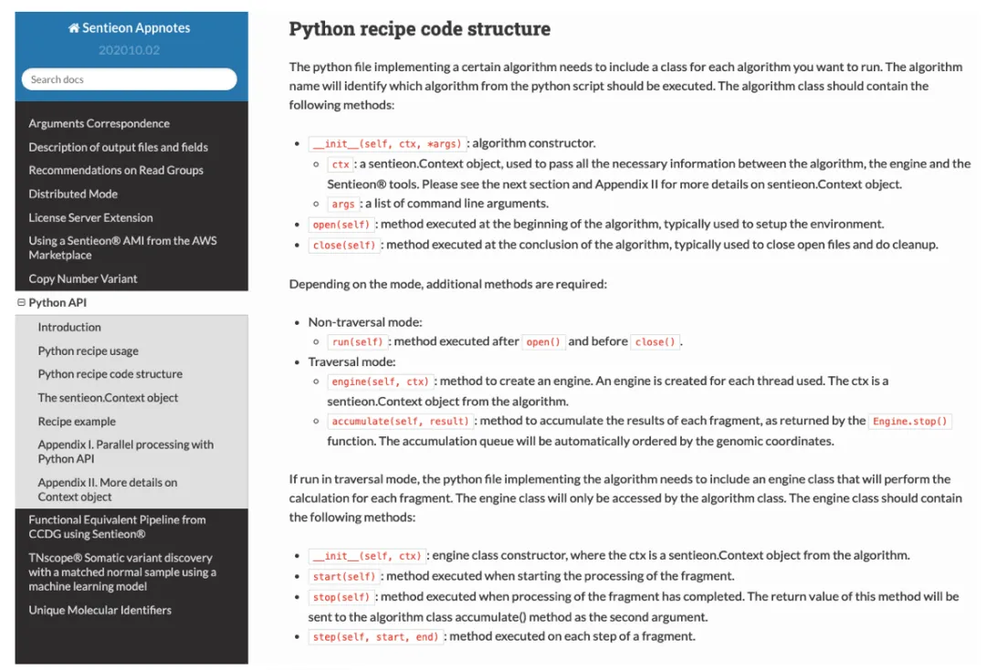The image size is (986, 670).
Task: Open TNscope Somatic variant discovery page
Action: 121,571
